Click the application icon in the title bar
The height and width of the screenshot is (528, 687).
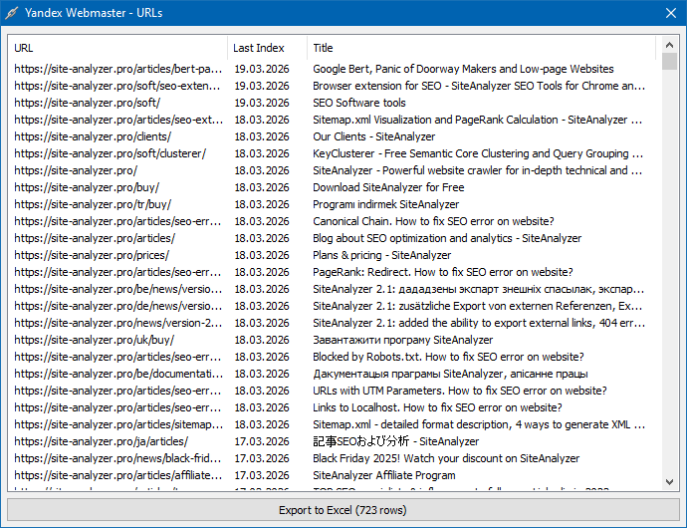point(12,13)
